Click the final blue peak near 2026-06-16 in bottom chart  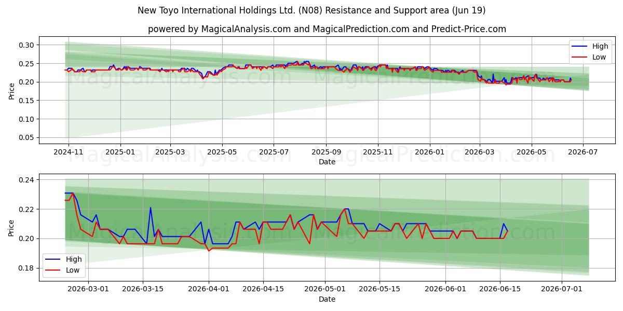(504, 224)
